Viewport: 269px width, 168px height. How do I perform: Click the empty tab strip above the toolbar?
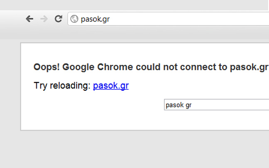134,5
